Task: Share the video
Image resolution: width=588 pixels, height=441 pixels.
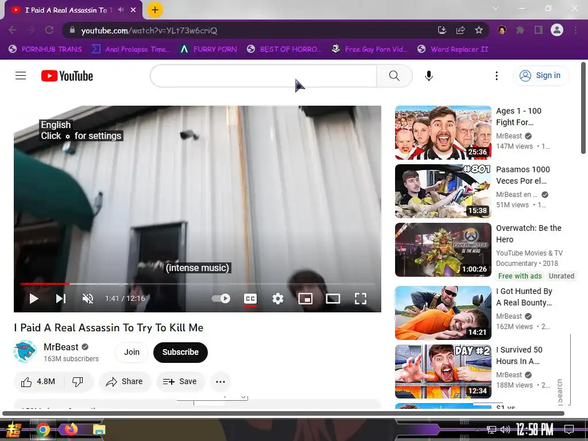Action: coord(125,382)
